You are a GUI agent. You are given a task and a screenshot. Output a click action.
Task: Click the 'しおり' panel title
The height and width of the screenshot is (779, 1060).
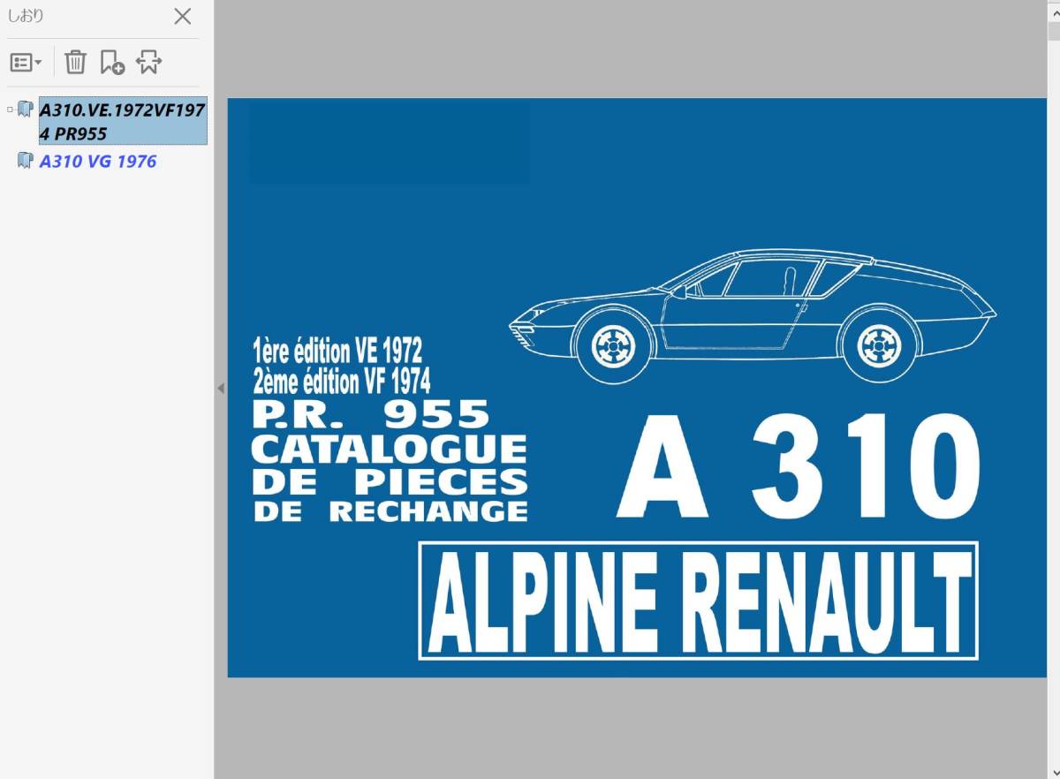pos(25,16)
